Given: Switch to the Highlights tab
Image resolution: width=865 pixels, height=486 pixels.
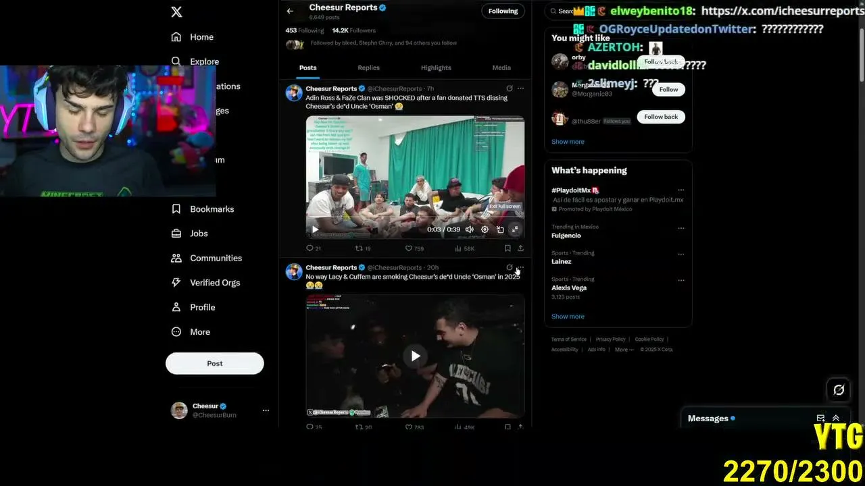Looking at the screenshot, I should (x=436, y=67).
